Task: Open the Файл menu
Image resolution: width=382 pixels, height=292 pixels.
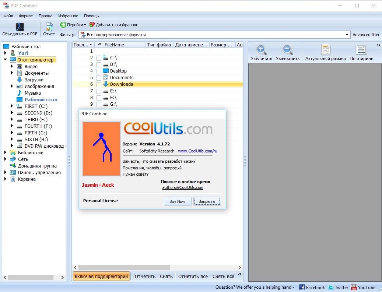Action: (8, 16)
